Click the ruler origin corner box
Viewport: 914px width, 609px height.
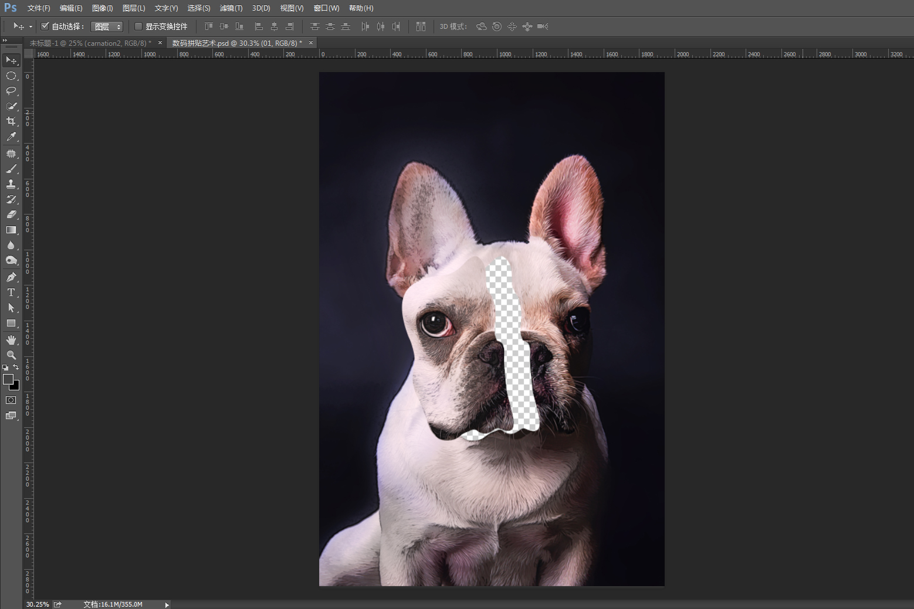click(x=28, y=53)
